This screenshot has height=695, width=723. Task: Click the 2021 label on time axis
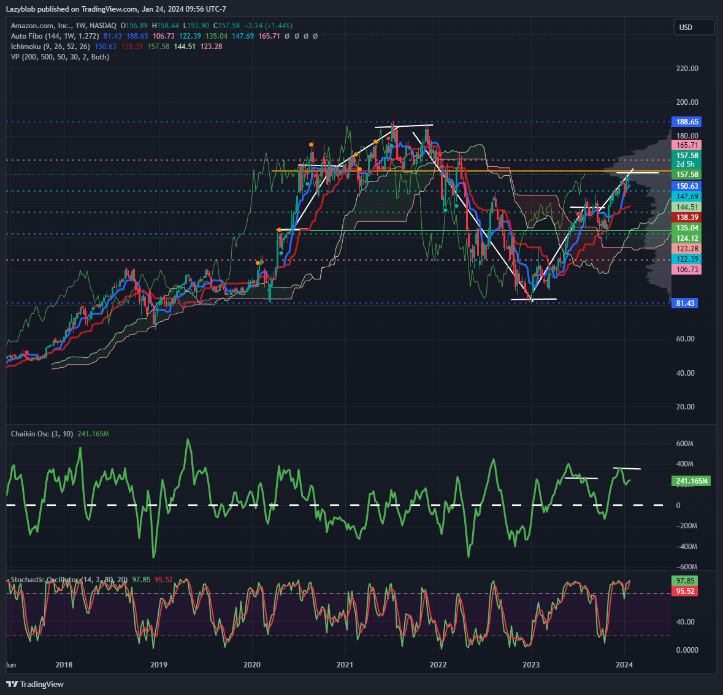[345, 664]
